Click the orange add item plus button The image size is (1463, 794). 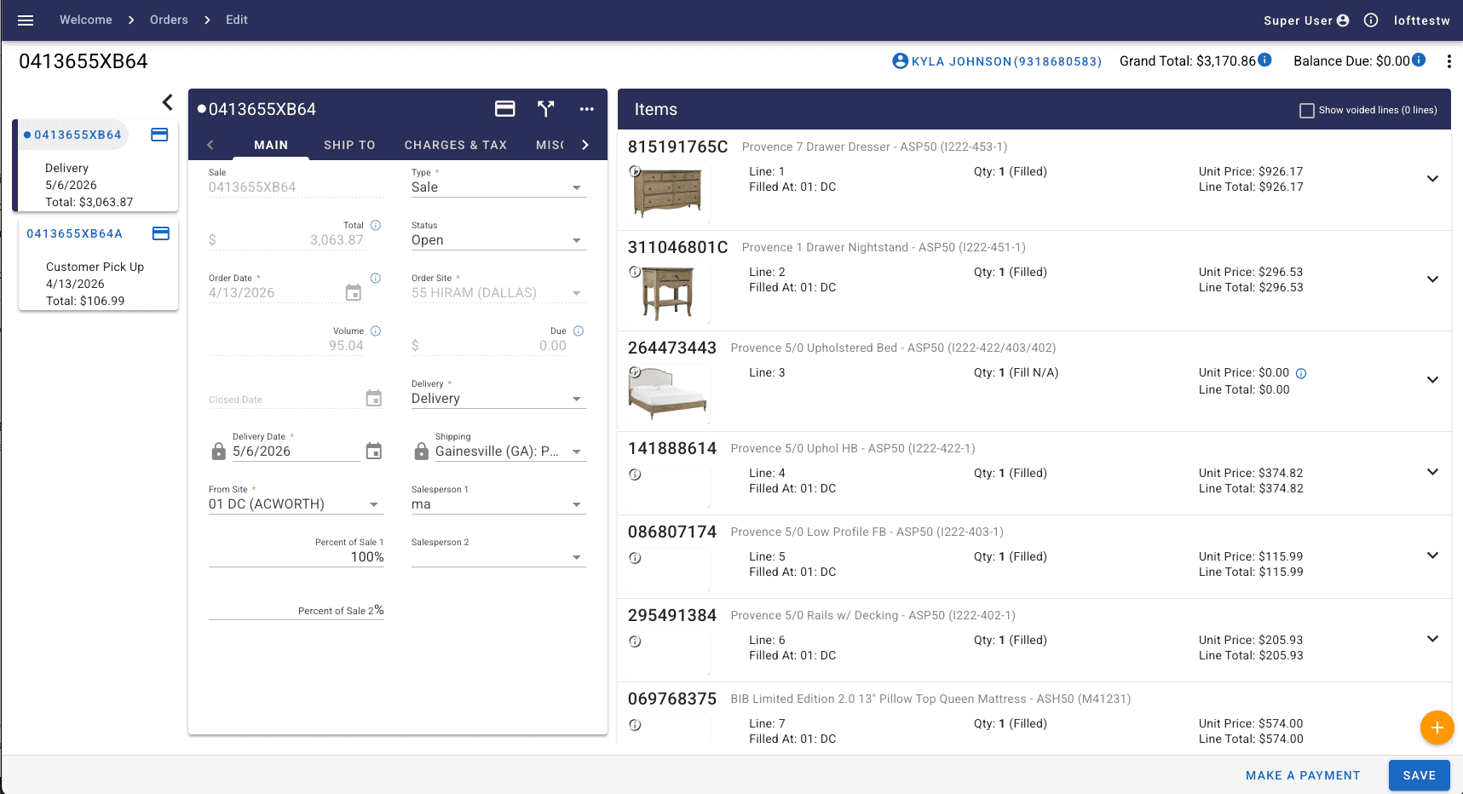[1437, 728]
